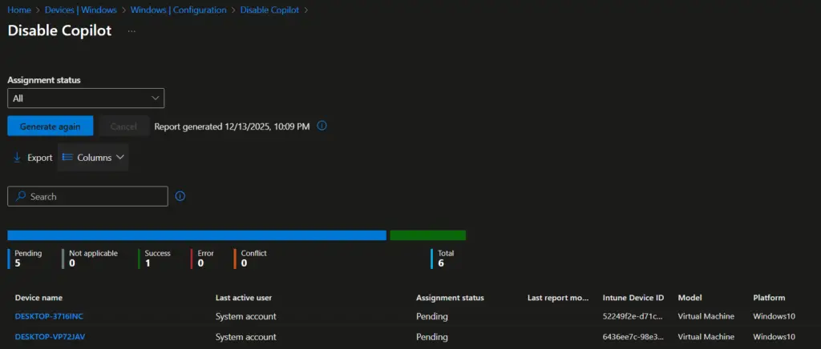
Task: Sort by Device name column header
Action: click(x=38, y=298)
